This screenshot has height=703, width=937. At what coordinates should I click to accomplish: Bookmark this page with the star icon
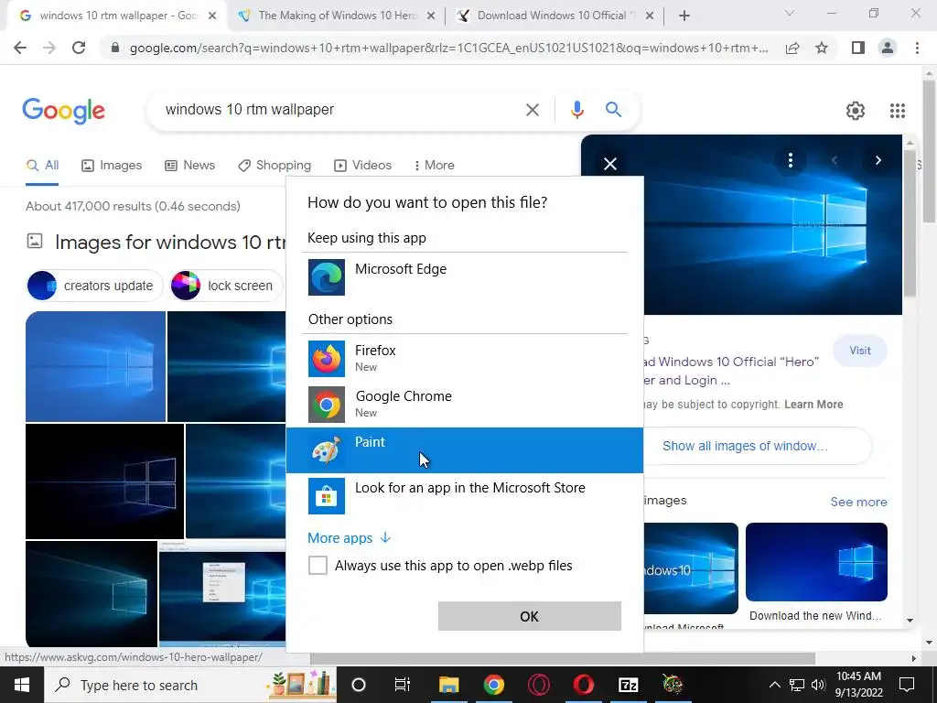(x=822, y=48)
